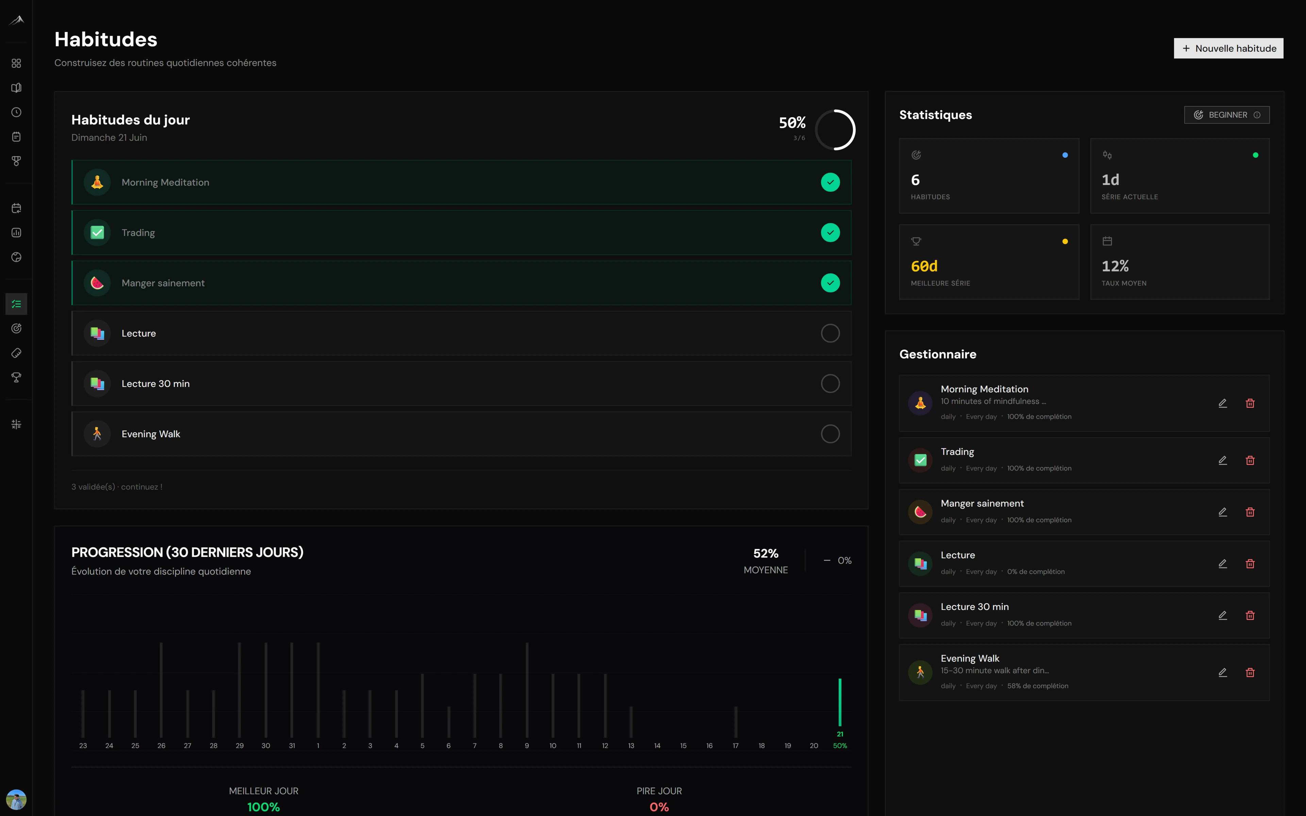The height and width of the screenshot is (816, 1306).
Task: Click the '15-30 minute walk after din…' description
Action: (994, 671)
